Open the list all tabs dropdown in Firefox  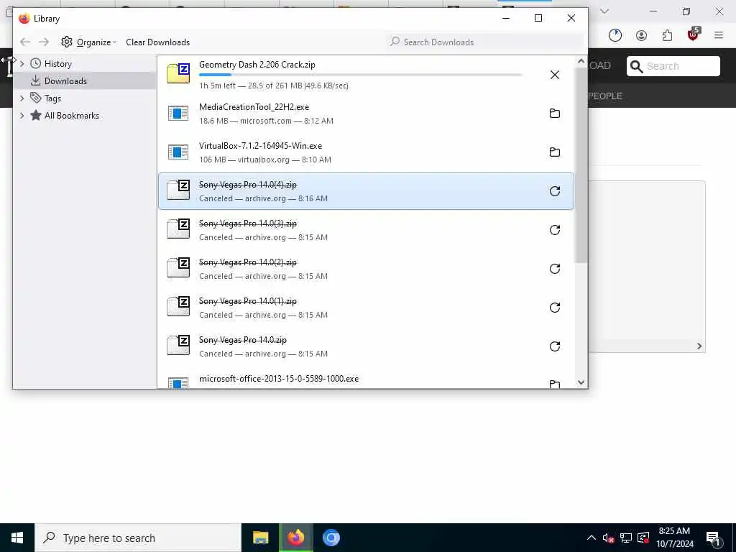coord(604,11)
